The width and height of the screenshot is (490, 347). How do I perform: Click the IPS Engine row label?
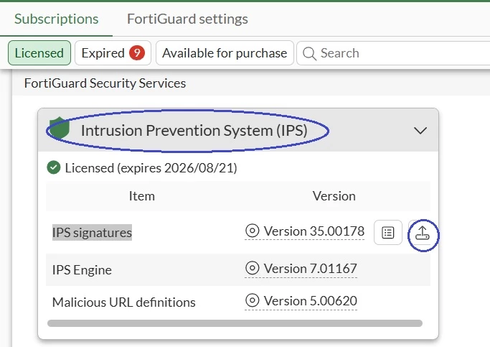82,270
